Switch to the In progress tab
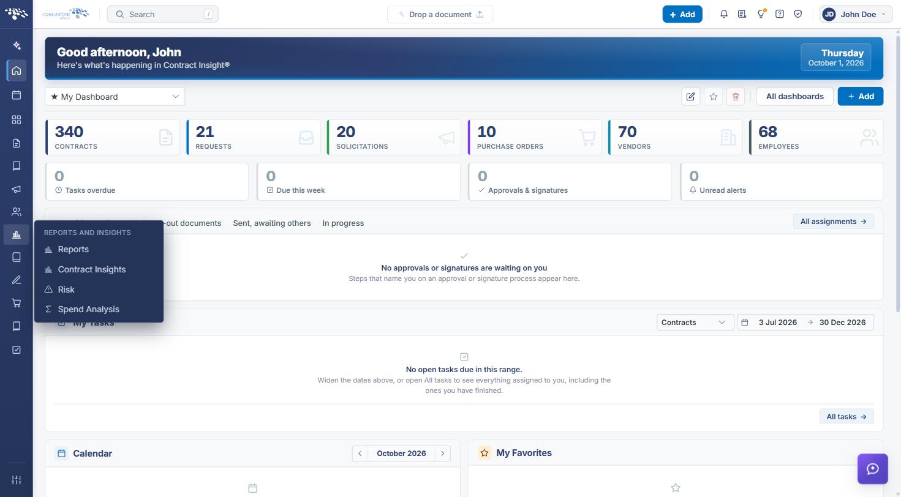 [x=343, y=223]
